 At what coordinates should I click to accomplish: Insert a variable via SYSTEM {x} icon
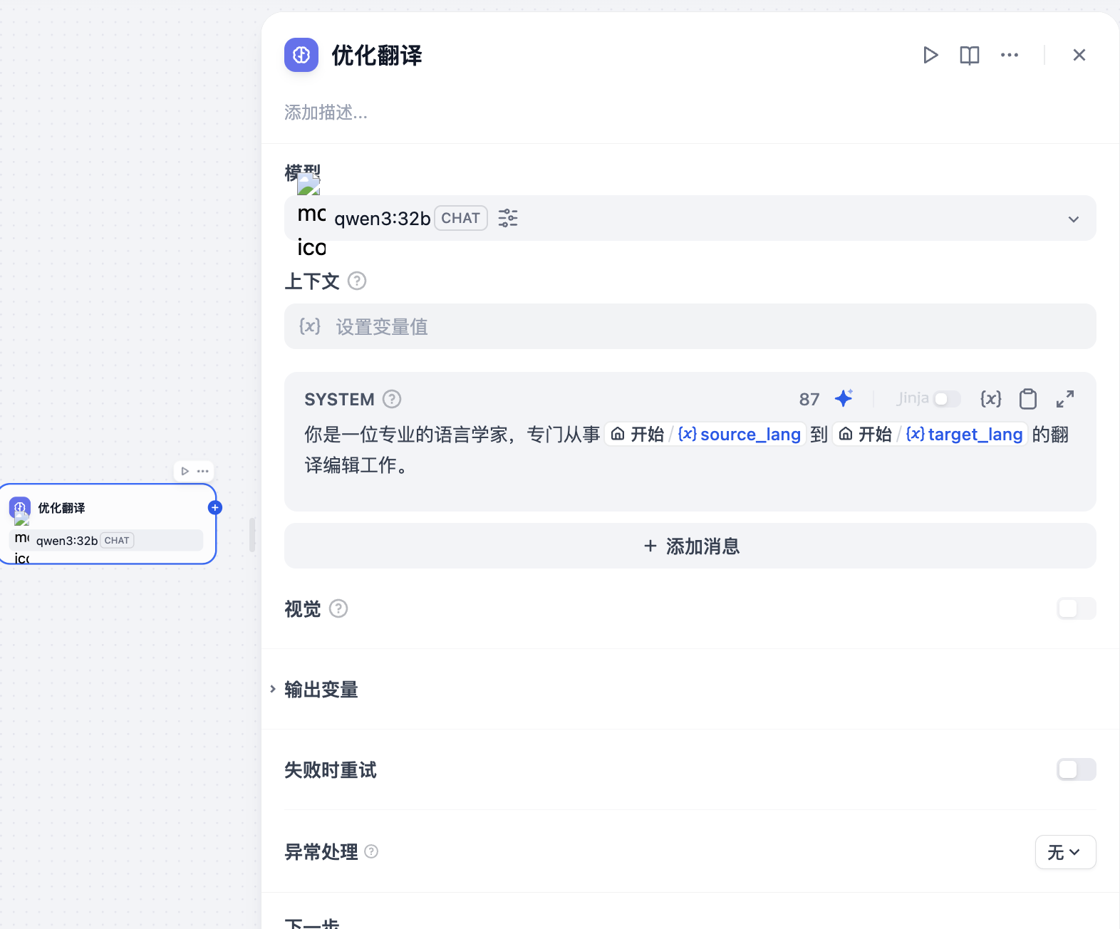991,398
